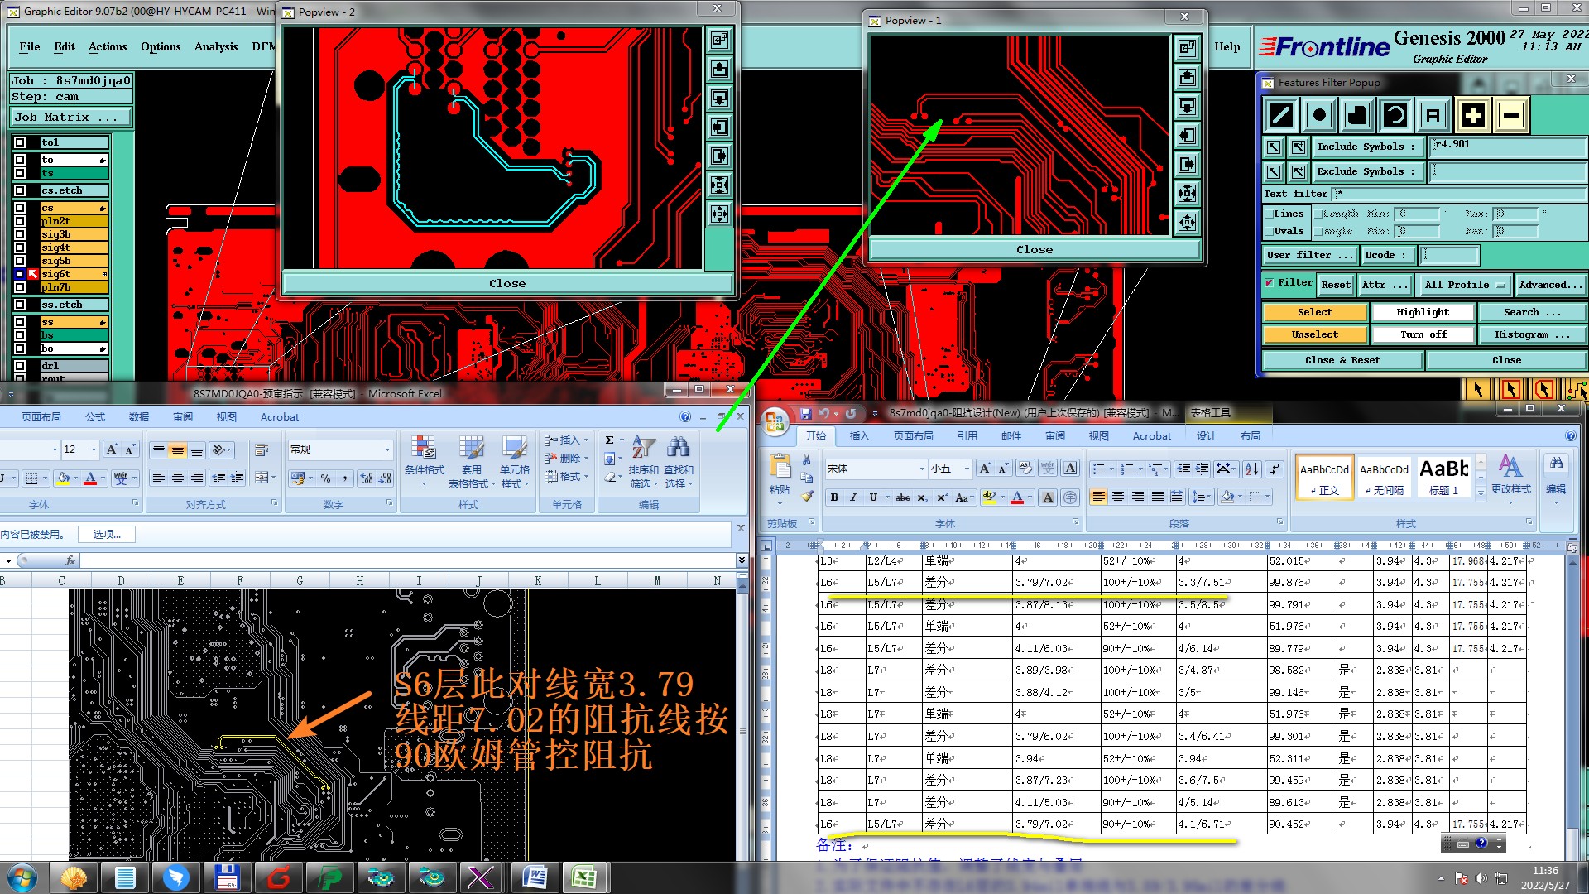Toggle the checkbox for layer to1
1589x894 pixels.
(20, 142)
